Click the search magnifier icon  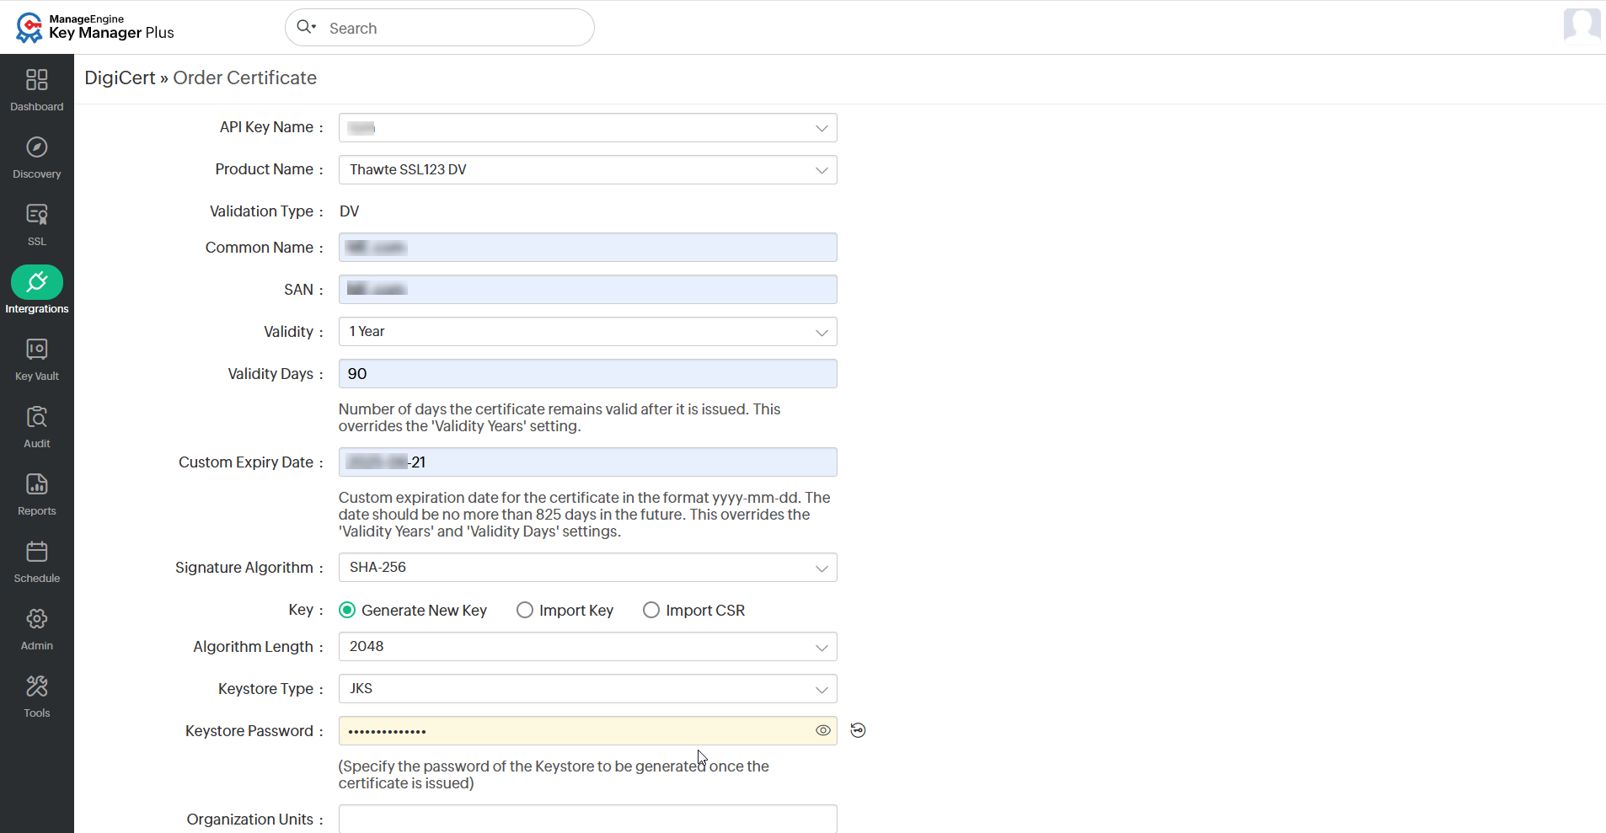click(x=306, y=27)
